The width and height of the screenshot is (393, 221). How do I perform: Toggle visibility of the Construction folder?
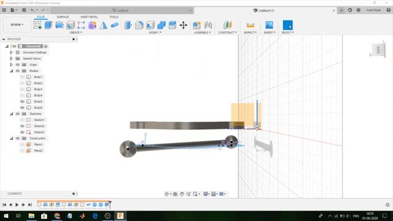click(18, 138)
